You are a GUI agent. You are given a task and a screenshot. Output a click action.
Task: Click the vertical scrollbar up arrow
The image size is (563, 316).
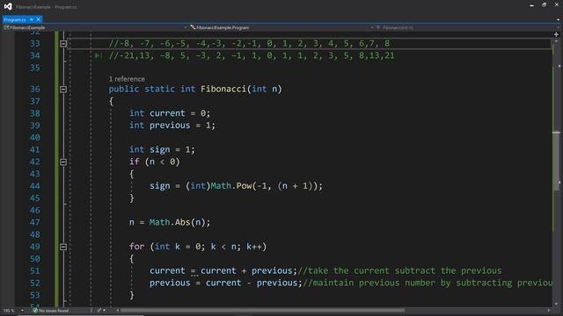click(556, 41)
